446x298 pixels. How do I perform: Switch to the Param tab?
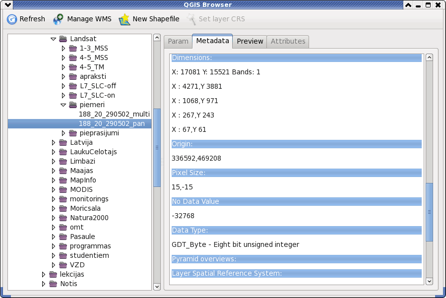coord(178,42)
